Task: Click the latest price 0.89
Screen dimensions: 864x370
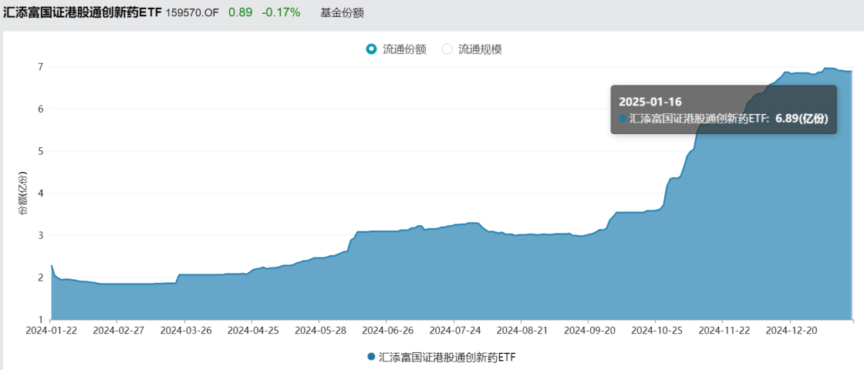Action: click(x=239, y=12)
